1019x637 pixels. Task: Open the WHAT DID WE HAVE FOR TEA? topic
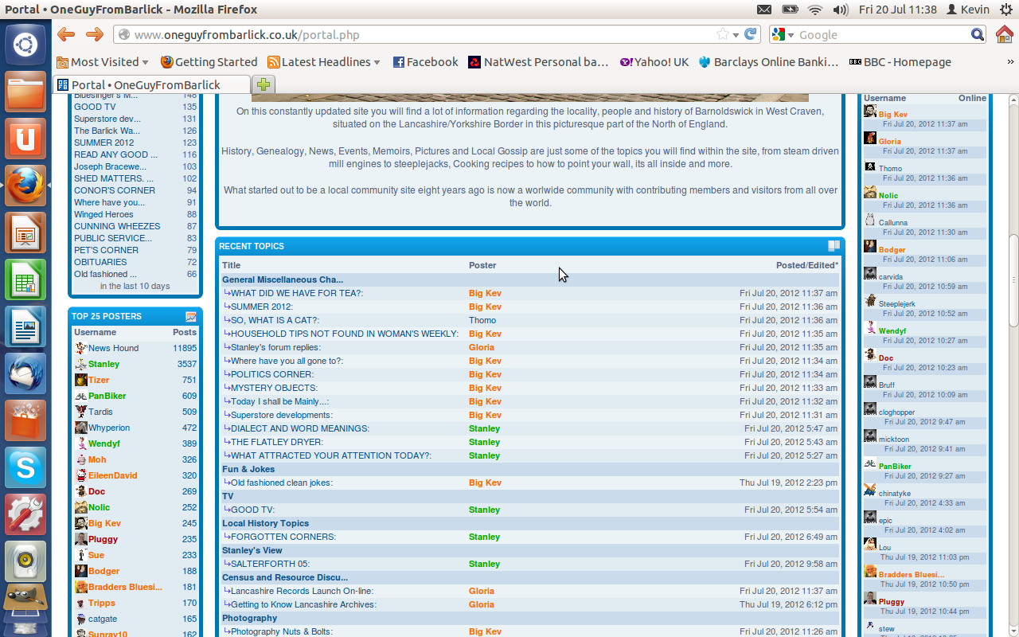[x=296, y=293]
